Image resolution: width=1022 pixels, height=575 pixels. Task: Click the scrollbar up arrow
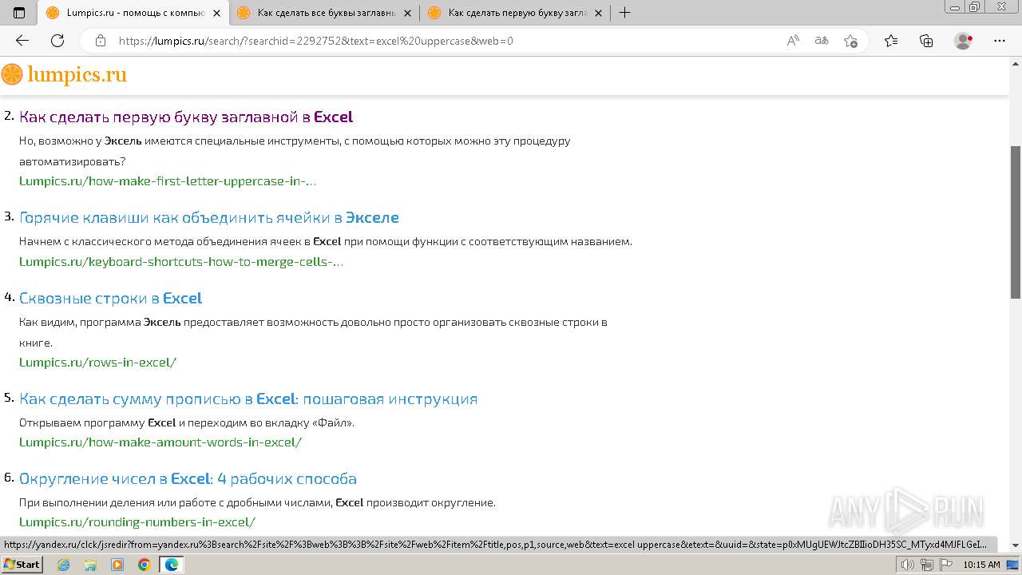tap(1016, 65)
